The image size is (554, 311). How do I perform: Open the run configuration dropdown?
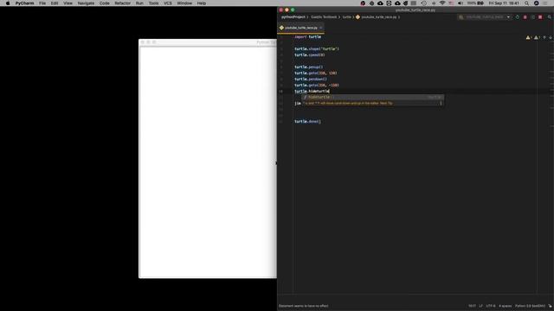tap(486, 17)
